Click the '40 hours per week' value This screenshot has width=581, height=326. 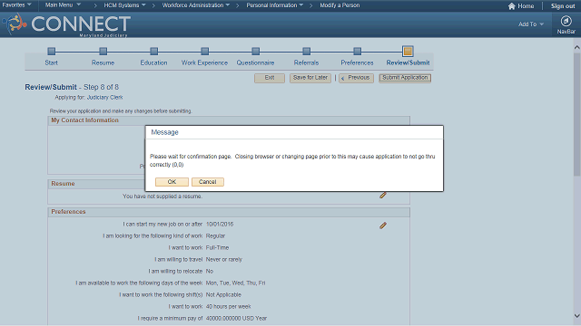point(228,306)
